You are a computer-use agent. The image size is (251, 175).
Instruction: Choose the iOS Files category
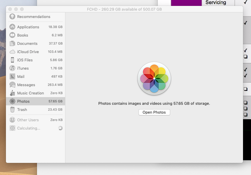25,60
